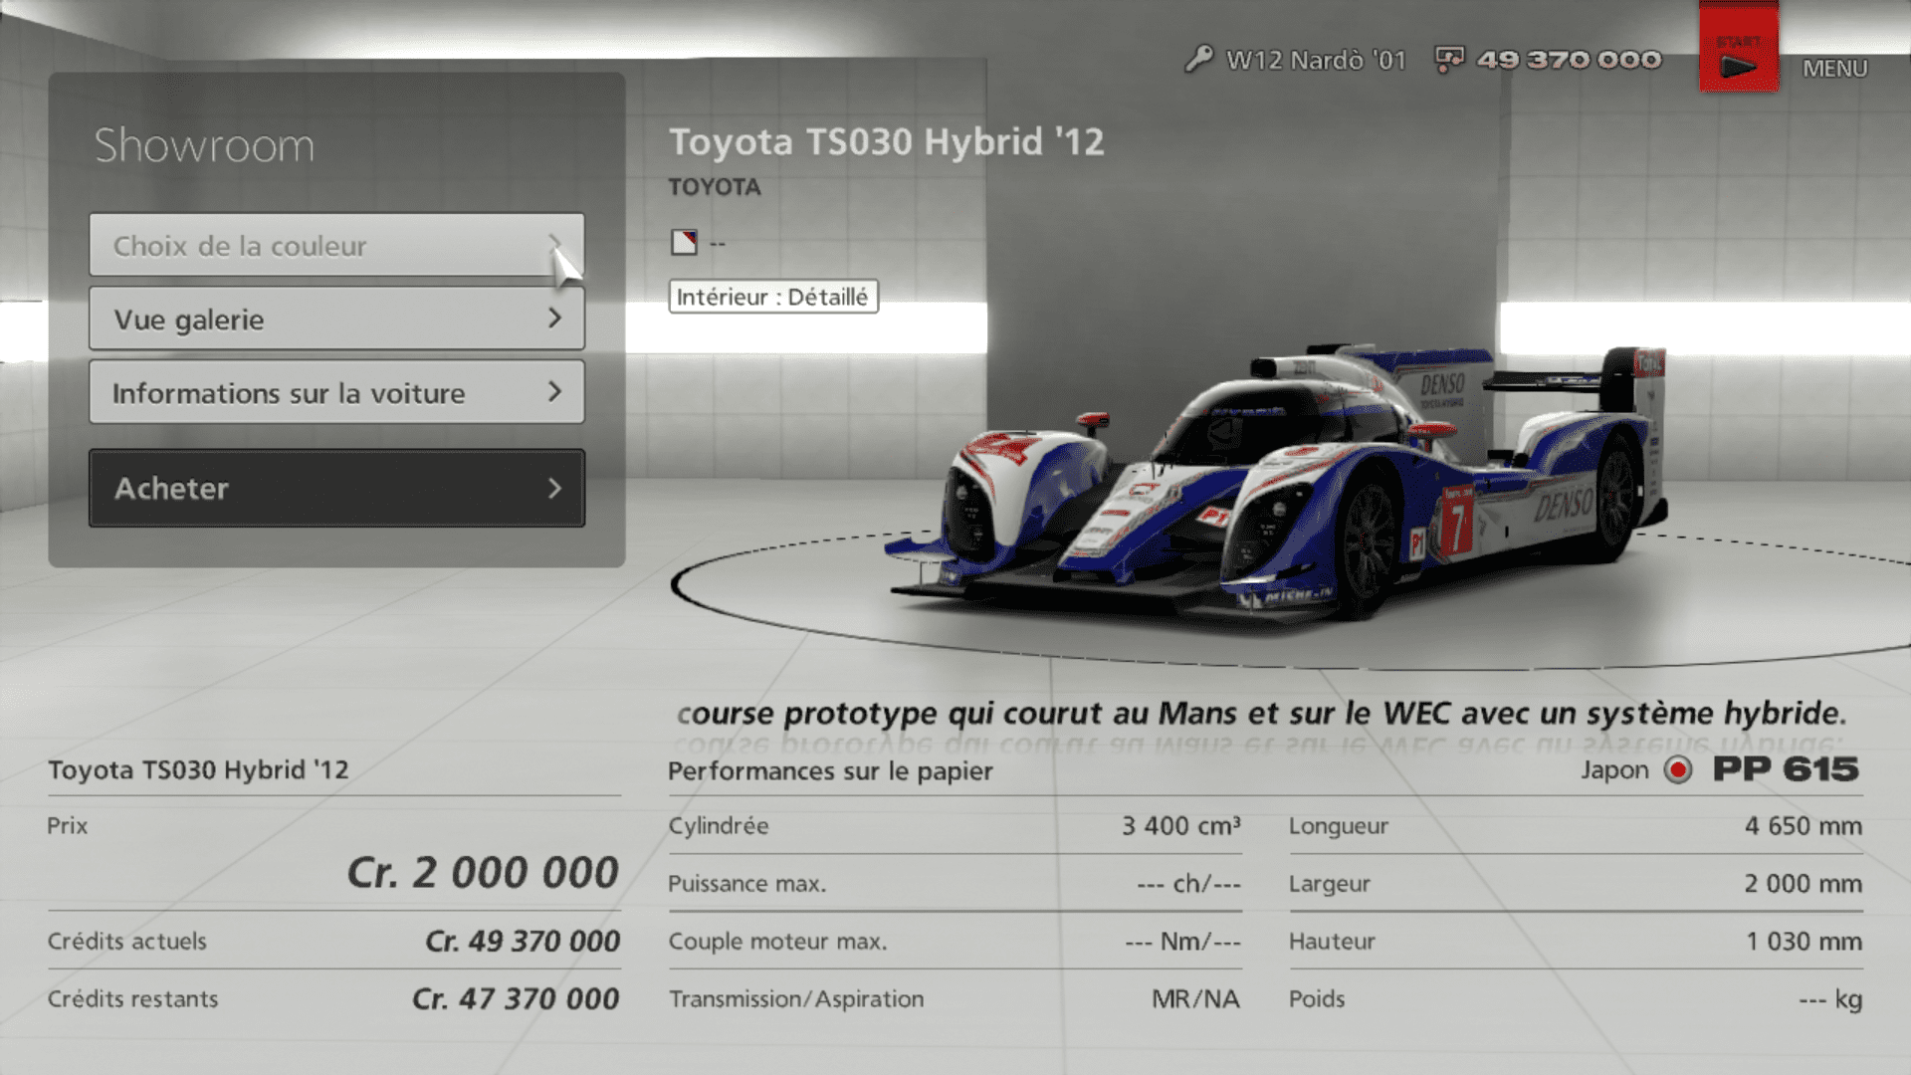
Task: Click the chevron arrow on Acheter
Action: pyautogui.click(x=554, y=488)
